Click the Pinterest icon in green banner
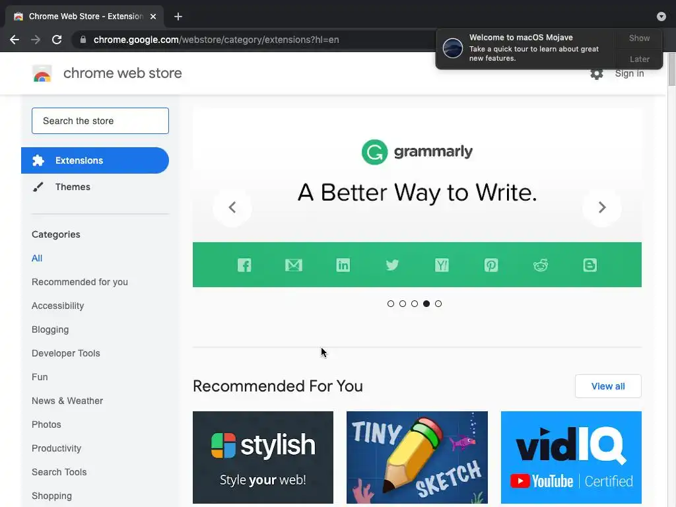Image resolution: width=676 pixels, height=507 pixels. click(x=491, y=265)
